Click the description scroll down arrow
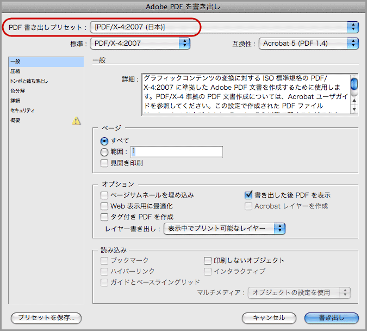Viewport: 367px width, 331px height. pyautogui.click(x=354, y=109)
